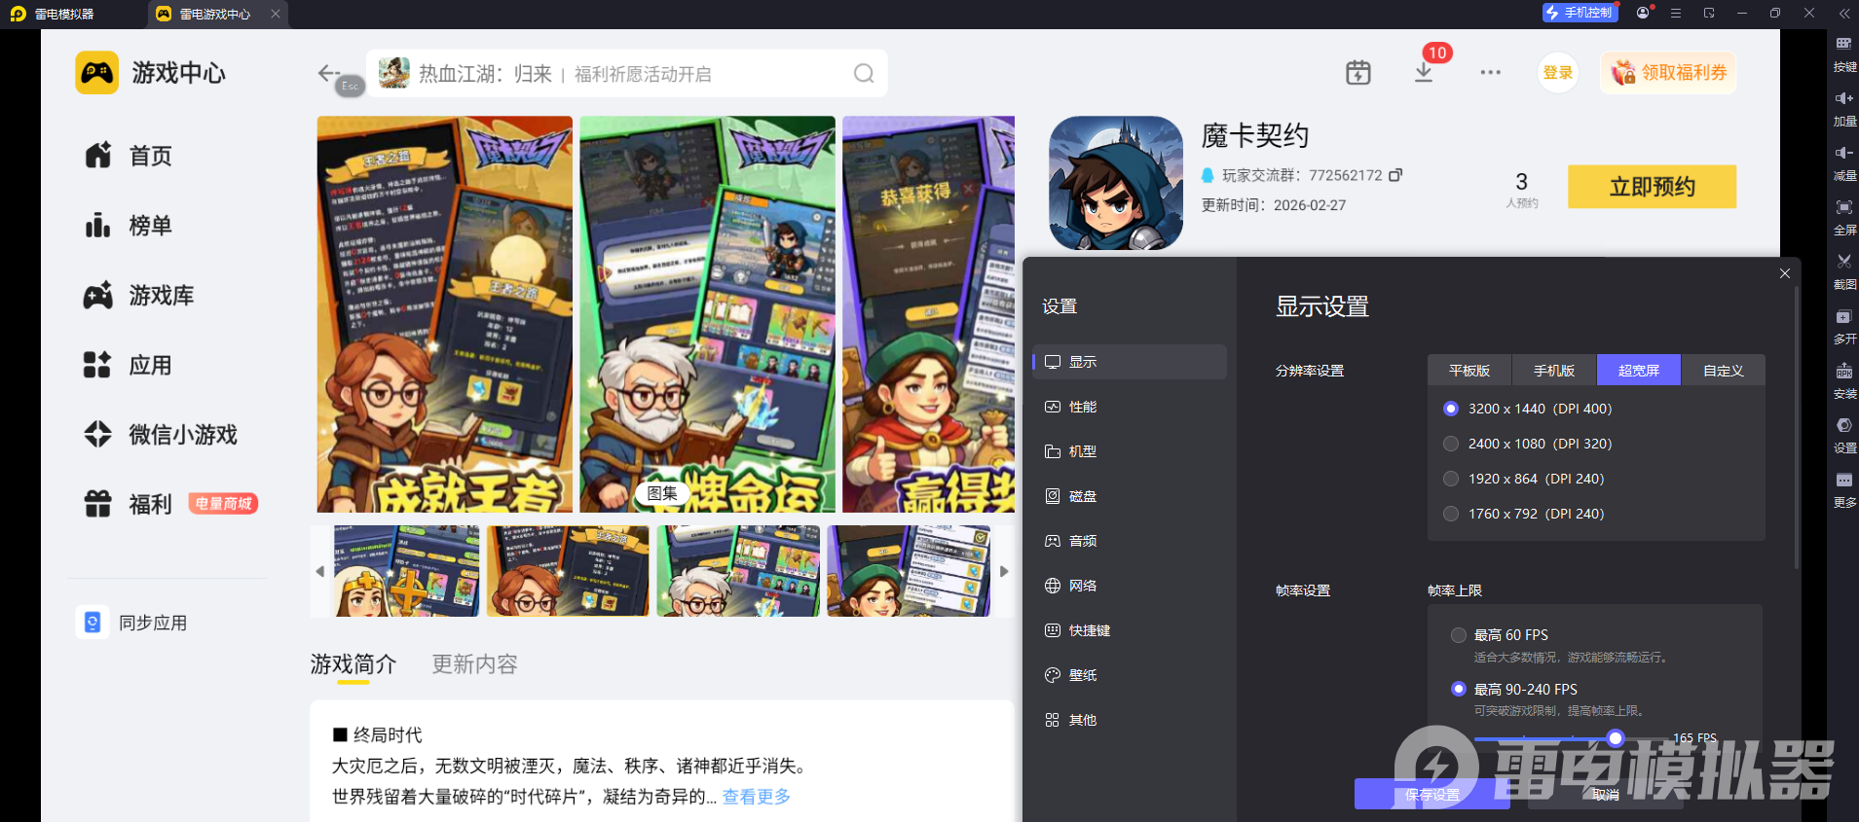The image size is (1859, 822).
Task: Switch to the 雷电模拟器 title bar tab
Action: [x=54, y=14]
